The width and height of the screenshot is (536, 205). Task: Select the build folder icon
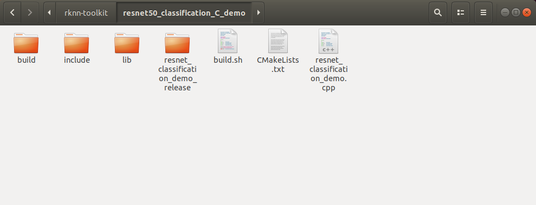(x=26, y=43)
